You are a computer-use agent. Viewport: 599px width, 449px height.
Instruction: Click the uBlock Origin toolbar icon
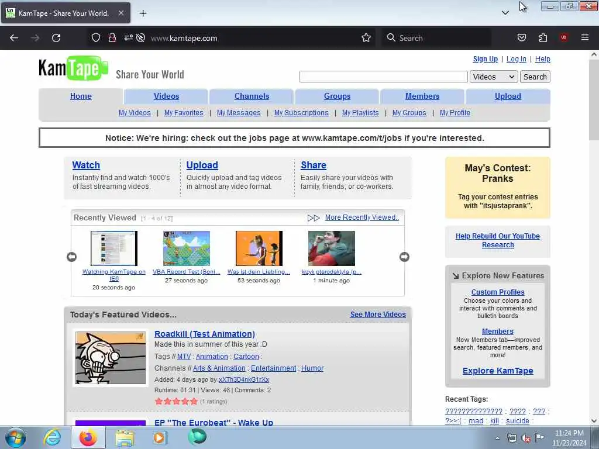[564, 37]
